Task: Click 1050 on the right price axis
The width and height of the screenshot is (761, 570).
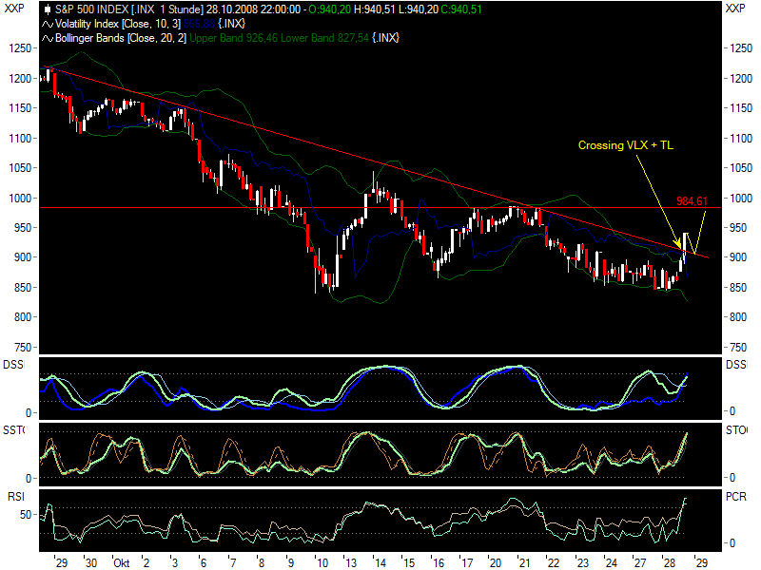Action: tap(741, 168)
